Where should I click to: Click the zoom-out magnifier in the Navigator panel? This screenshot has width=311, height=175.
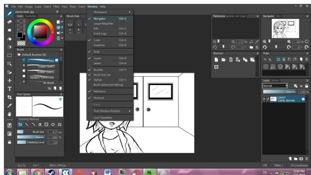tap(264, 41)
